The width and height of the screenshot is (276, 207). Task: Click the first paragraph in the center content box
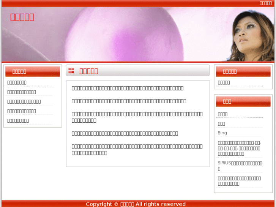click(128, 88)
